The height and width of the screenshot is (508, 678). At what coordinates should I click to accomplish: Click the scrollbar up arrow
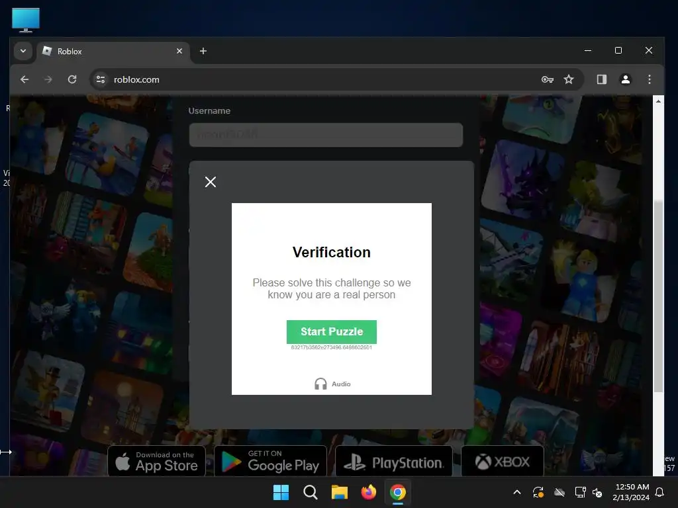point(658,101)
